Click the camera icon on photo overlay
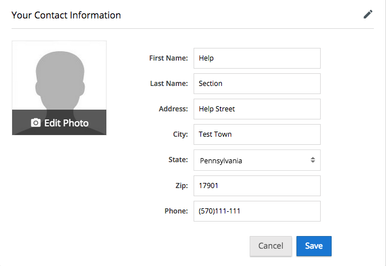 pyautogui.click(x=36, y=123)
